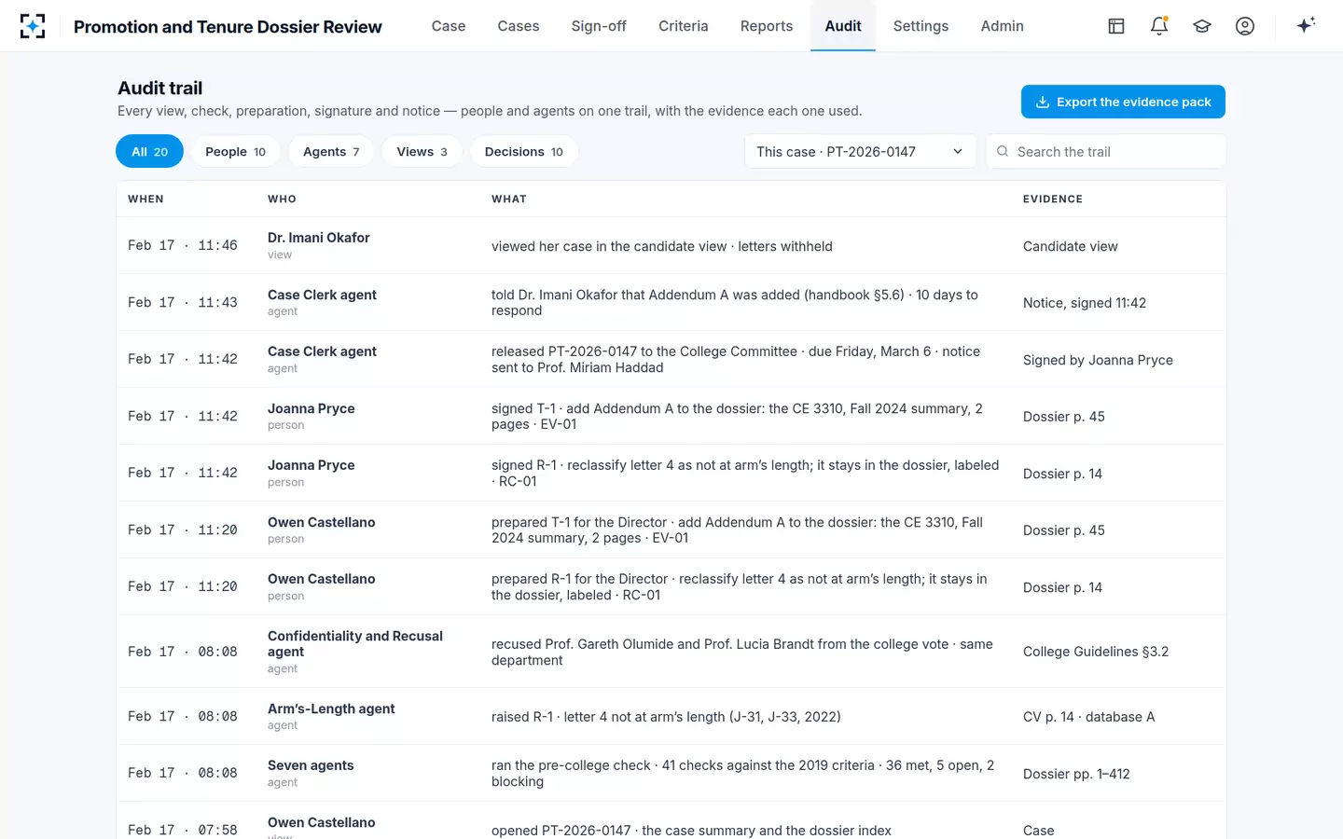Click the search magnifier icon
Image resolution: width=1343 pixels, height=839 pixels.
click(x=1003, y=151)
